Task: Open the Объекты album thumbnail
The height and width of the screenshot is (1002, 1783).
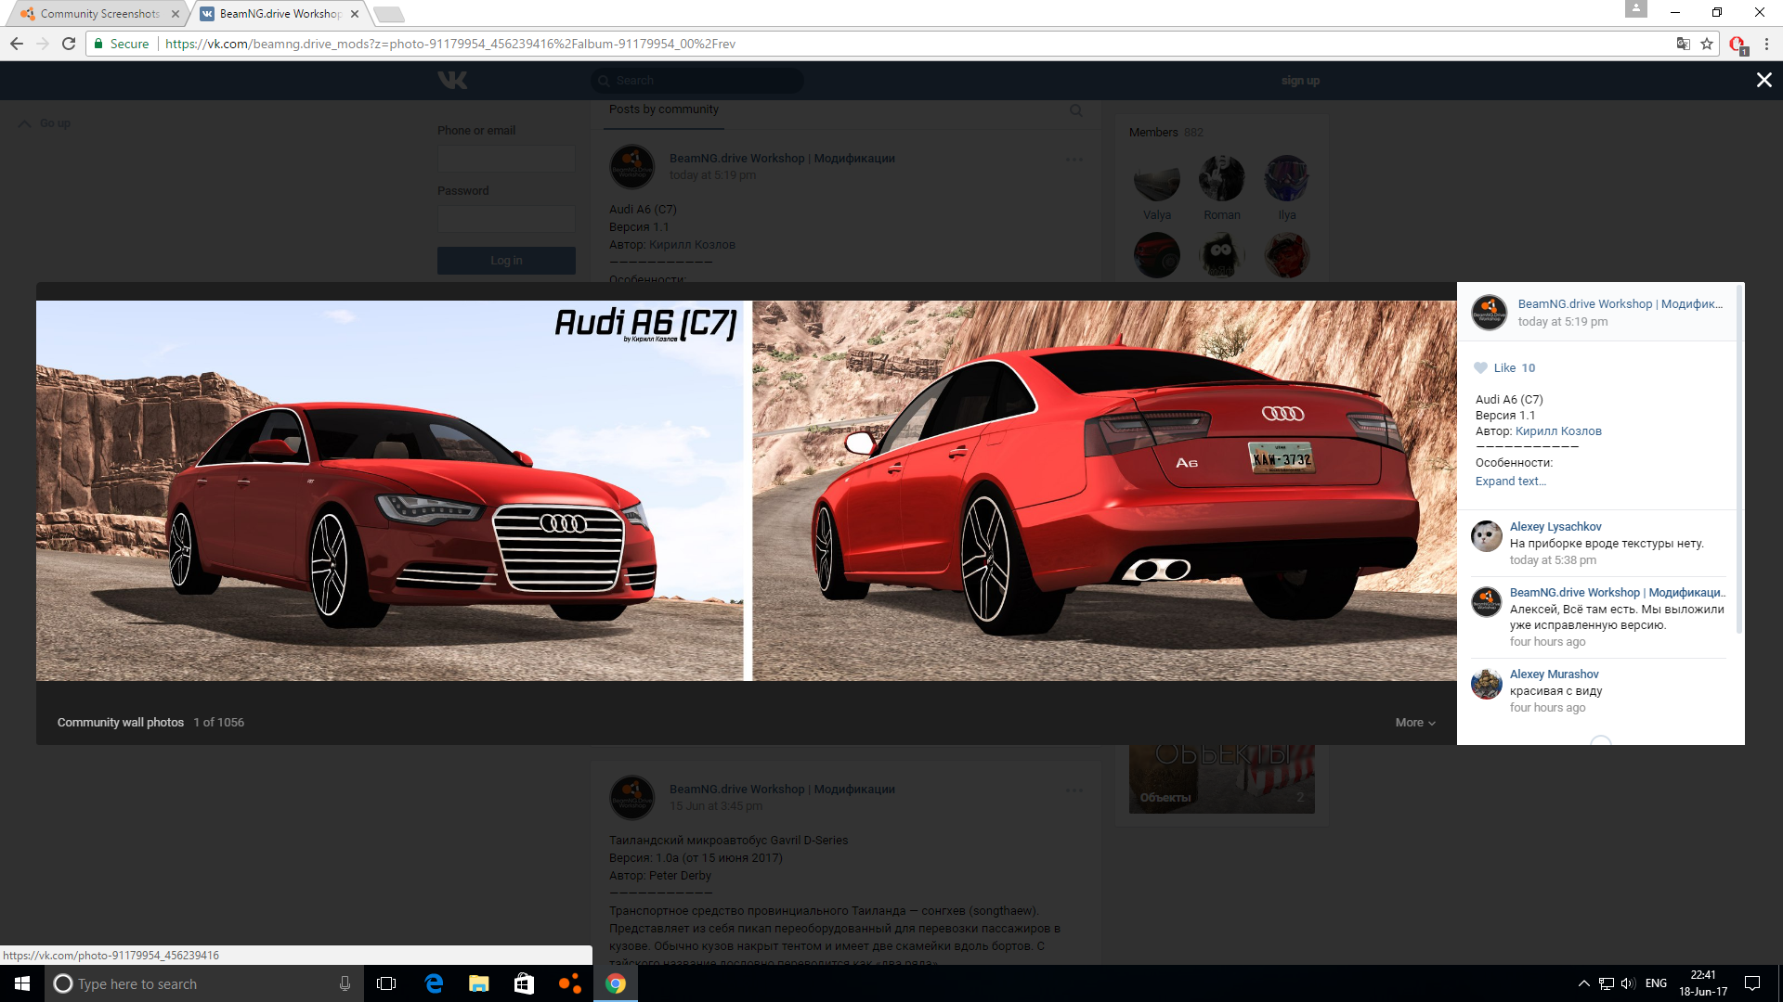Action: tap(1222, 779)
